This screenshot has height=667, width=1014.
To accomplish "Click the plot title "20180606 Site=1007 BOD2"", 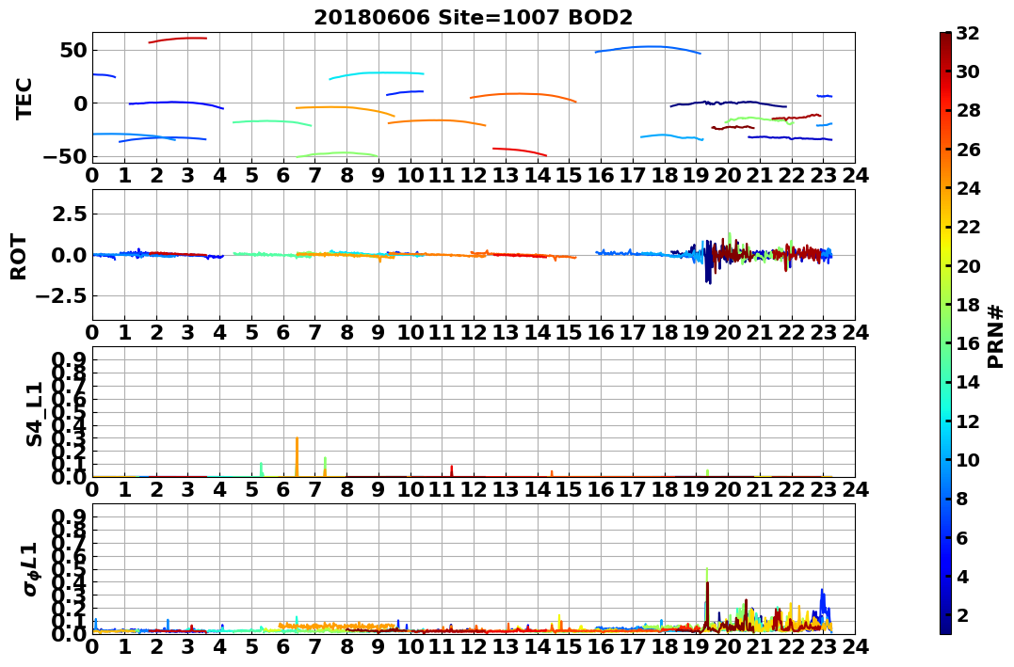I will point(474,17).
